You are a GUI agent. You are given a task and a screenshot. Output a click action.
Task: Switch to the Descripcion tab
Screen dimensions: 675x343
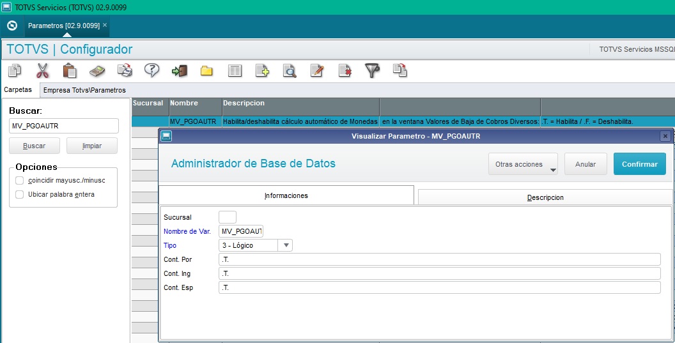(x=545, y=197)
